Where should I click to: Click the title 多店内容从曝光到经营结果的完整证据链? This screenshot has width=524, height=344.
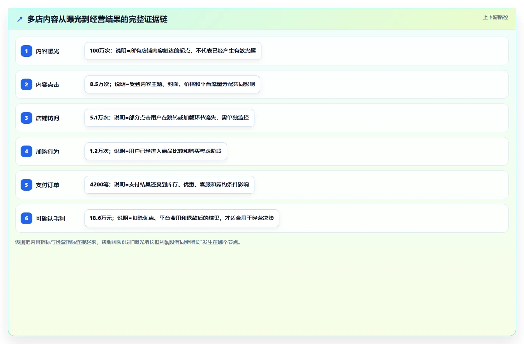tap(97, 19)
